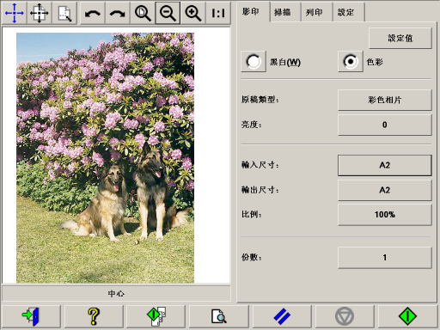Select the 色彩 color radio button
The width and height of the screenshot is (440, 330).
coord(351,62)
